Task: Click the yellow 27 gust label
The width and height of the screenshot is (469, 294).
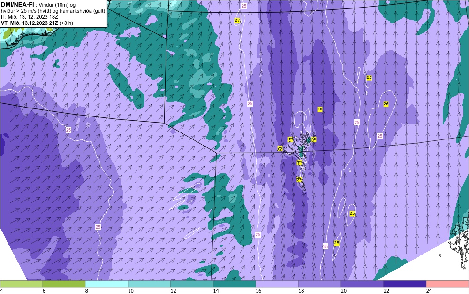Action: point(237,20)
